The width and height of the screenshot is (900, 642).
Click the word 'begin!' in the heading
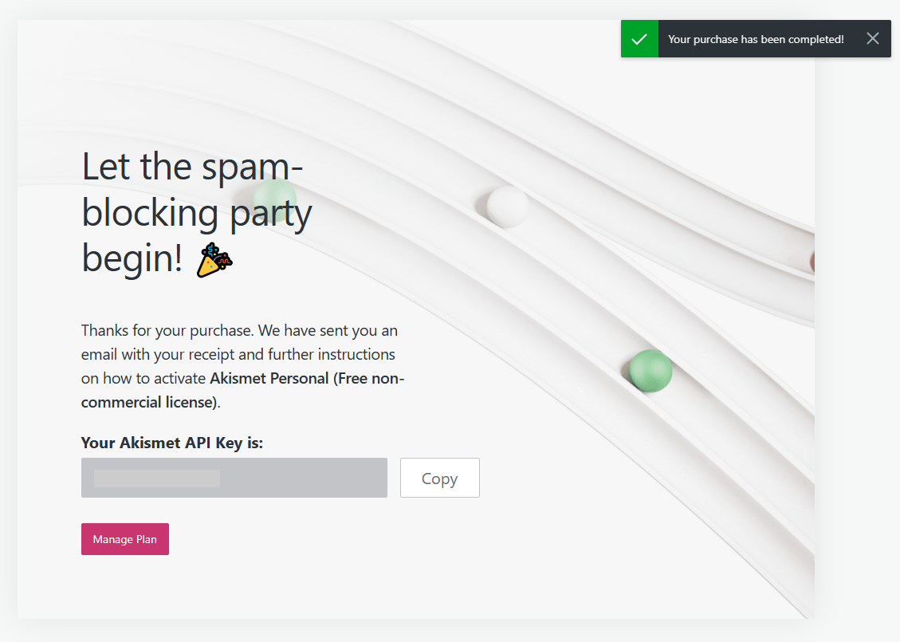132,259
